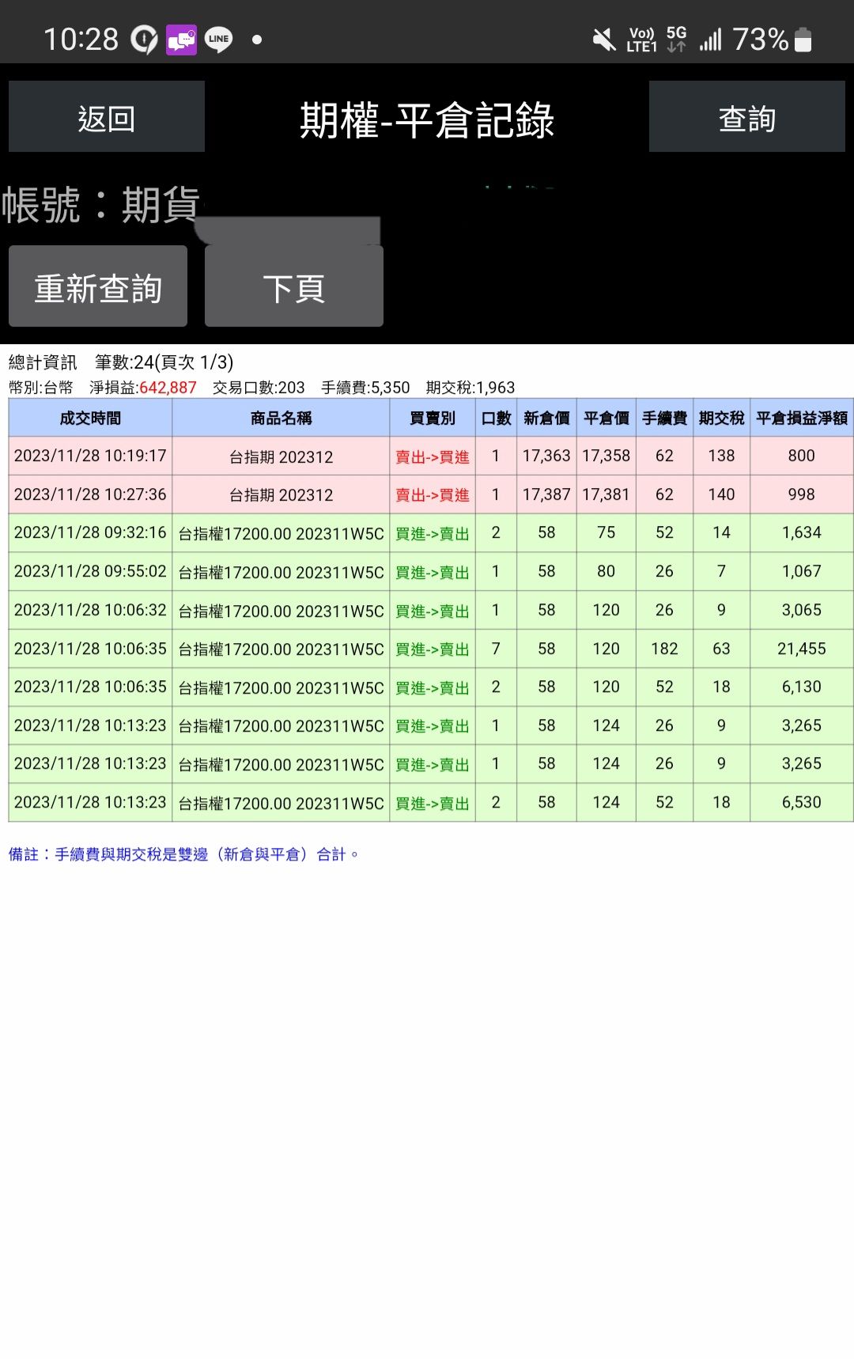Tap the 筆數:24 page count text

pos(164,362)
